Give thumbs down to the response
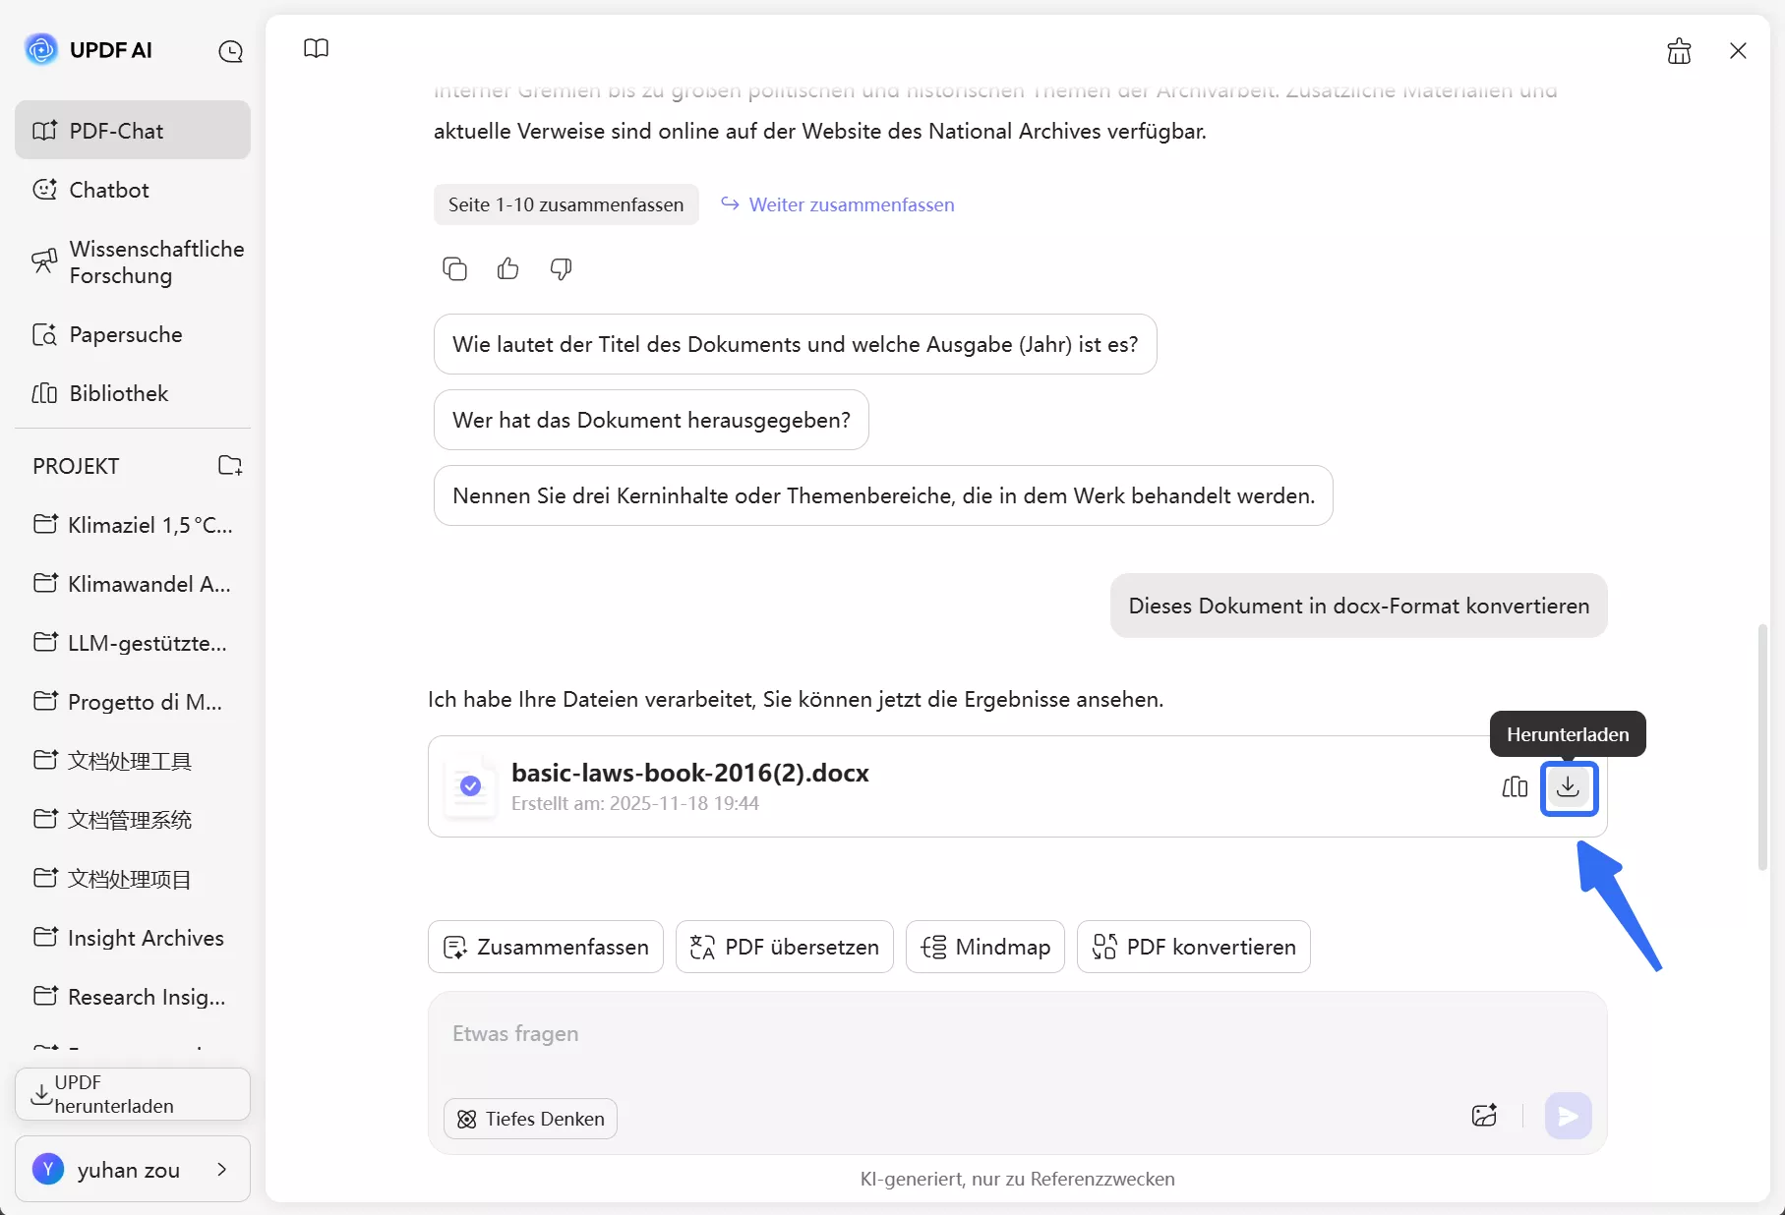Screen dimensions: 1785x1215 coord(561,268)
